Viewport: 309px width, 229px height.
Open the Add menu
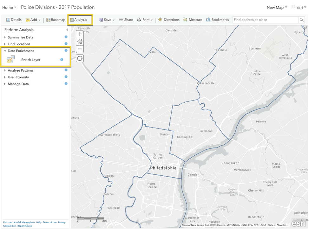(x=33, y=20)
